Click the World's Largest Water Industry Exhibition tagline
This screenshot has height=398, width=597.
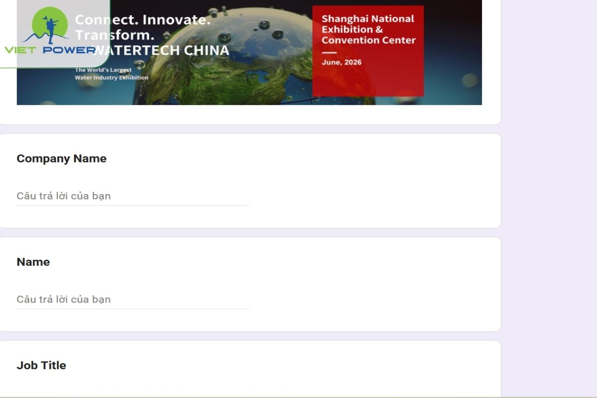click(111, 74)
